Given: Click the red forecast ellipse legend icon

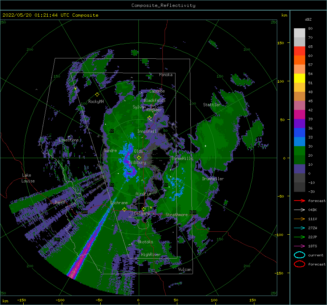Looking at the screenshot, I should (299, 264).
